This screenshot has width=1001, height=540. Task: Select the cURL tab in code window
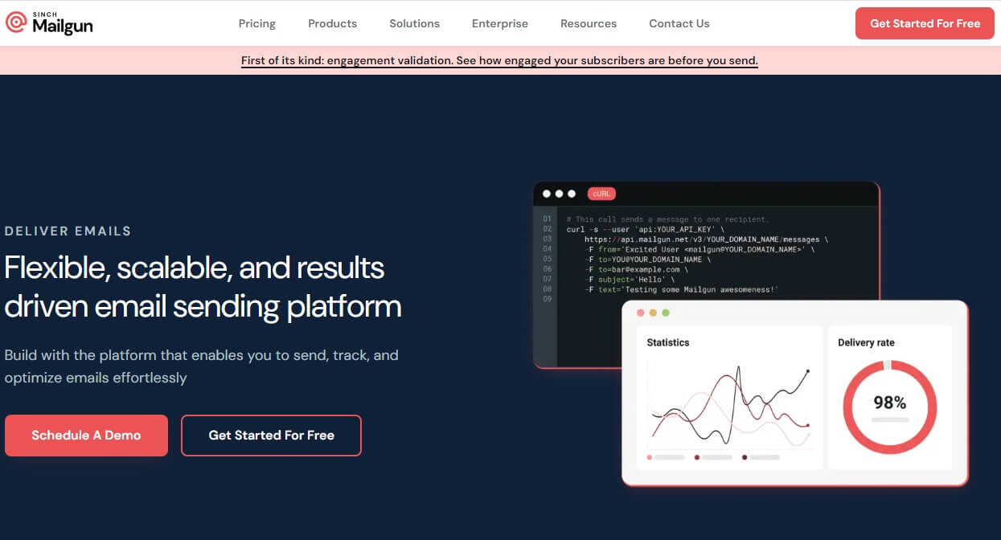(601, 194)
